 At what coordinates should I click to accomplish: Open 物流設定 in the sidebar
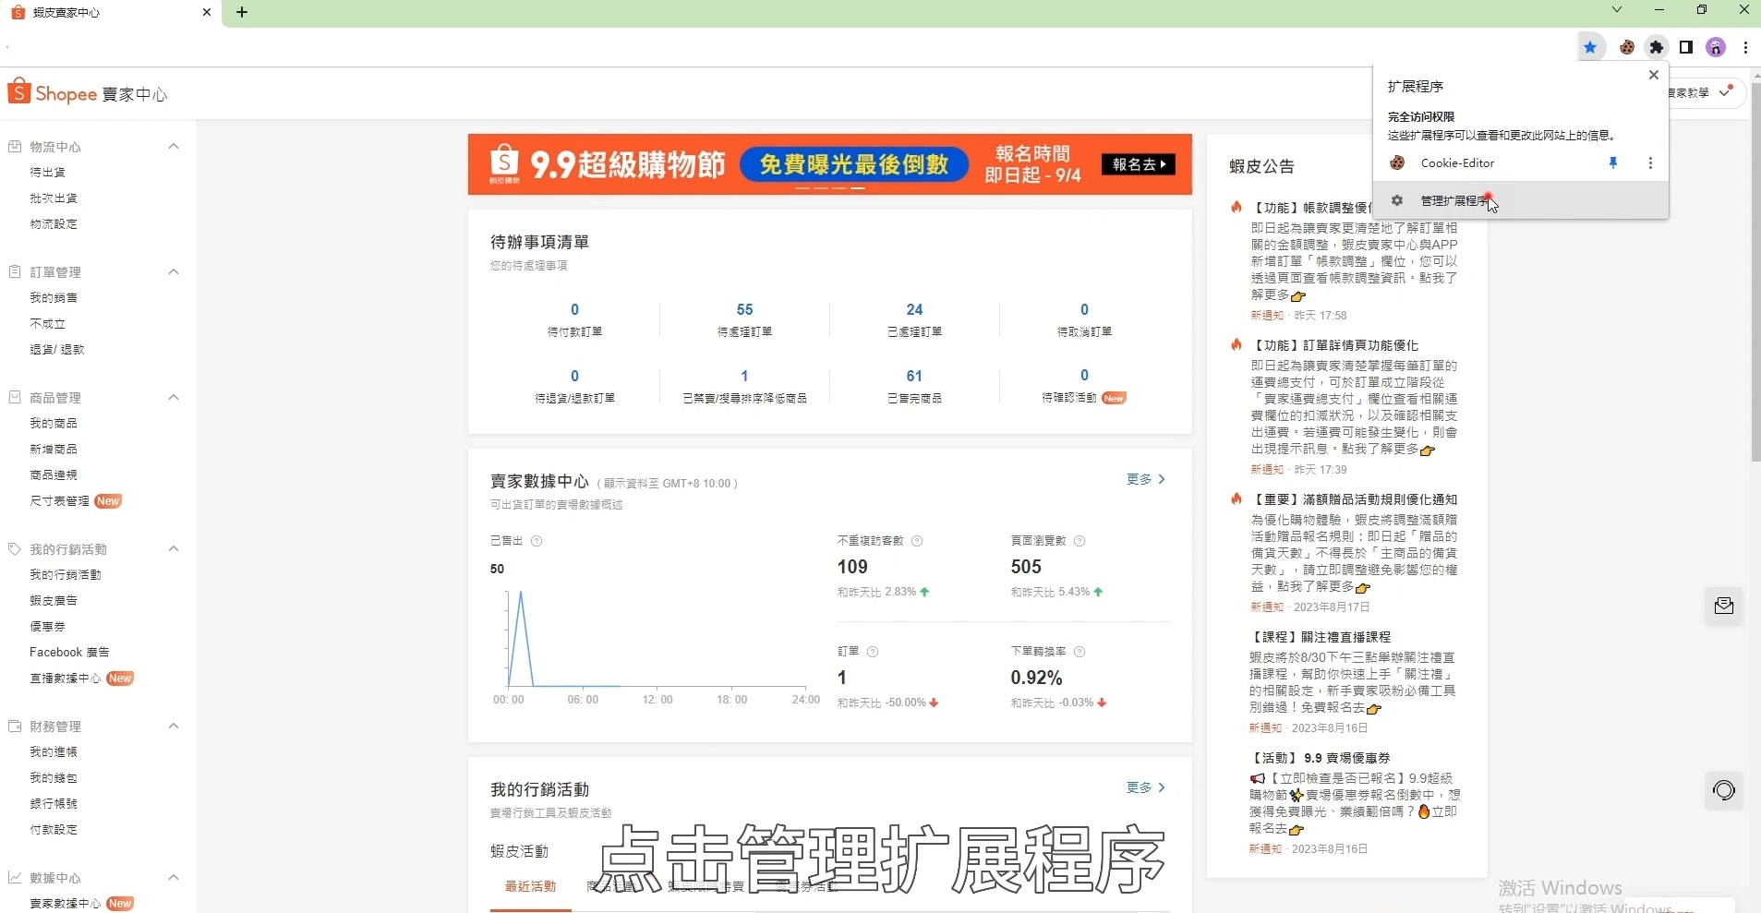coord(54,223)
